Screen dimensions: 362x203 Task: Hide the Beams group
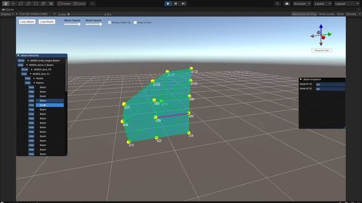tap(28, 83)
